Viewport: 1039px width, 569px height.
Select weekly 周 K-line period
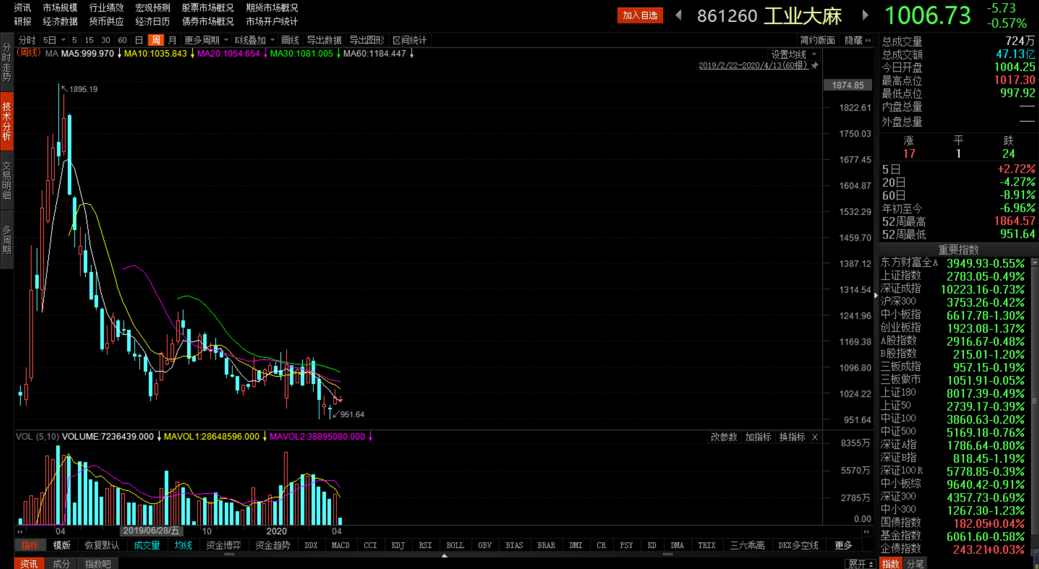tap(156, 40)
